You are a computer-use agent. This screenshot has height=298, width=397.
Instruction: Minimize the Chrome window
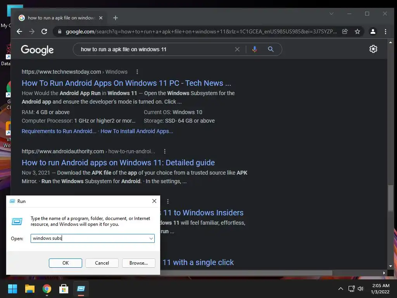point(349,14)
